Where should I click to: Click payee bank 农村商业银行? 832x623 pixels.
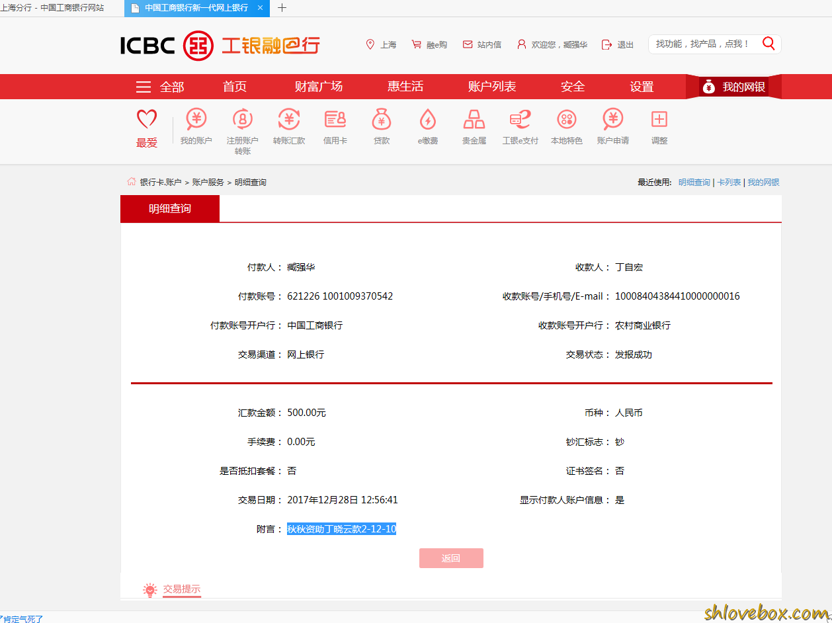click(x=643, y=325)
